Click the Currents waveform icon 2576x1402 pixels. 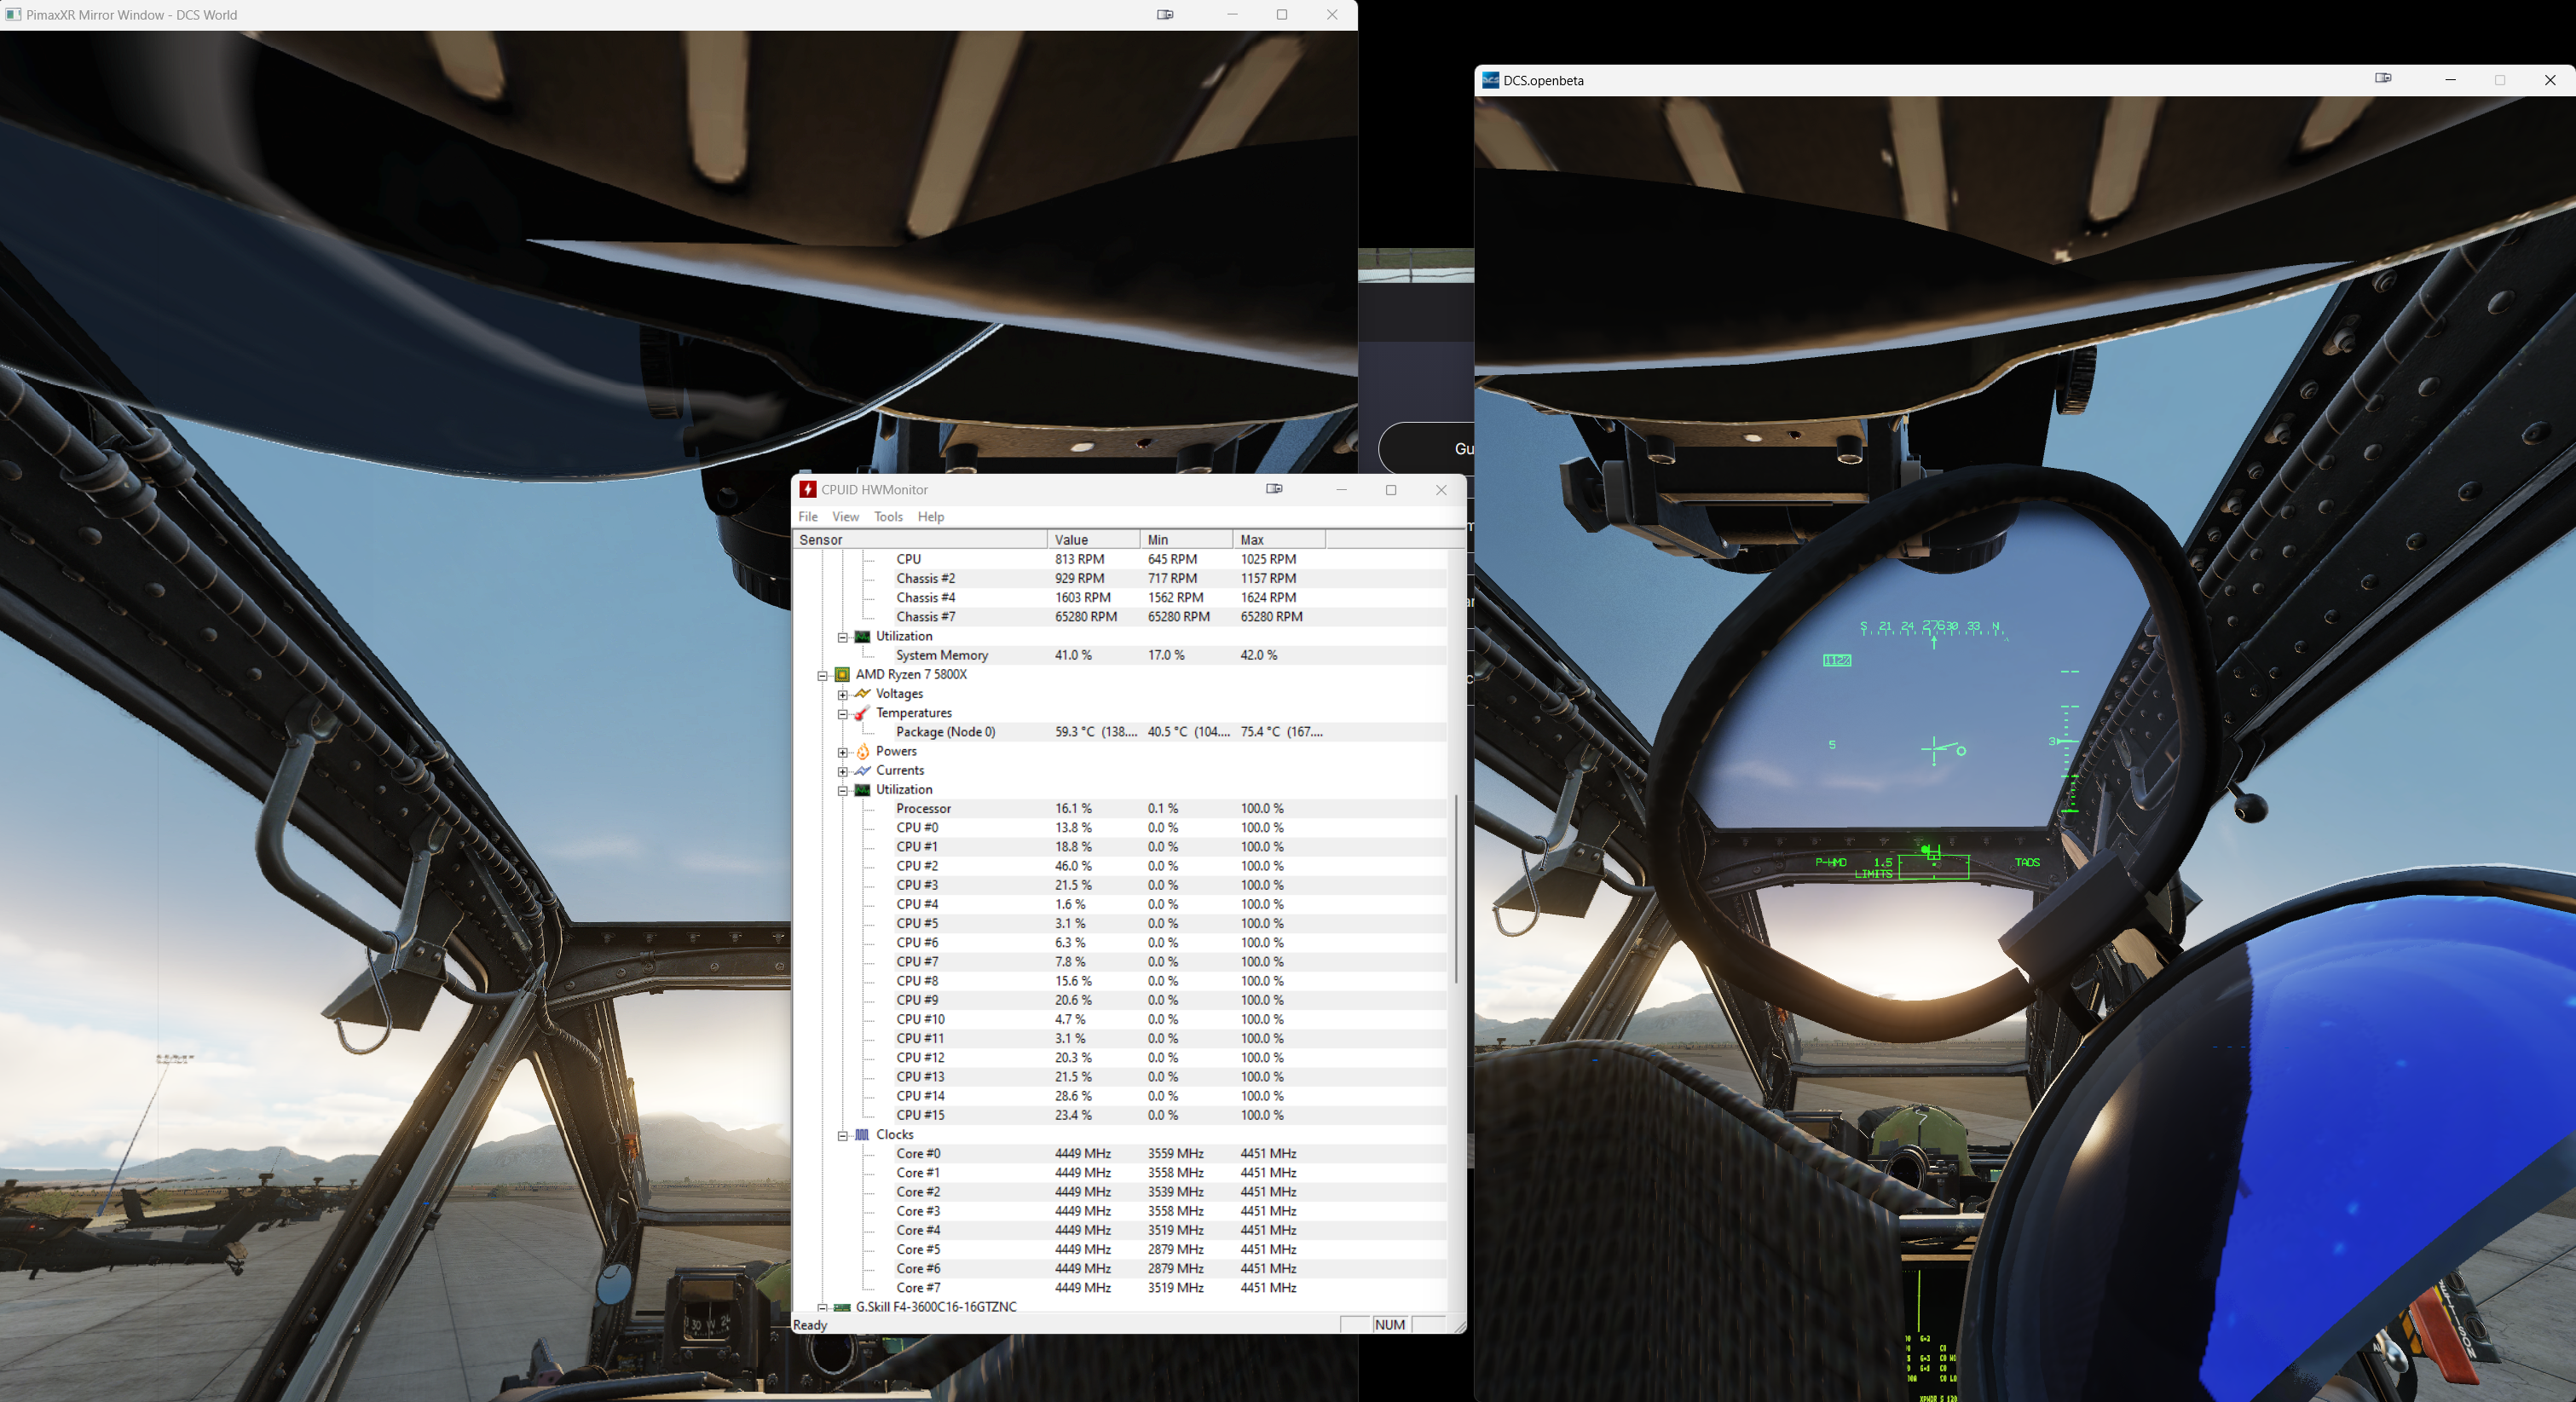tap(862, 770)
